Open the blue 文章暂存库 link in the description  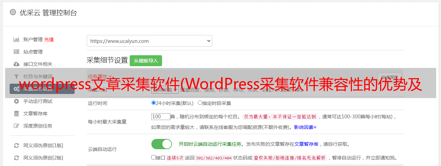pos(306,144)
